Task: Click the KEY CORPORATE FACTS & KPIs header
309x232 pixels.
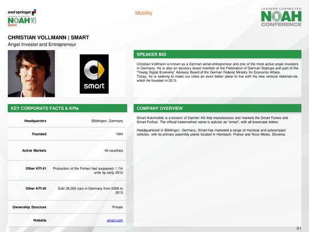Action: pos(39,109)
